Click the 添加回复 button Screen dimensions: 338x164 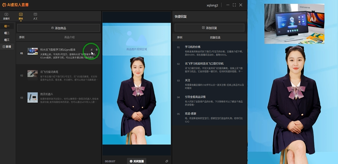[209, 28]
